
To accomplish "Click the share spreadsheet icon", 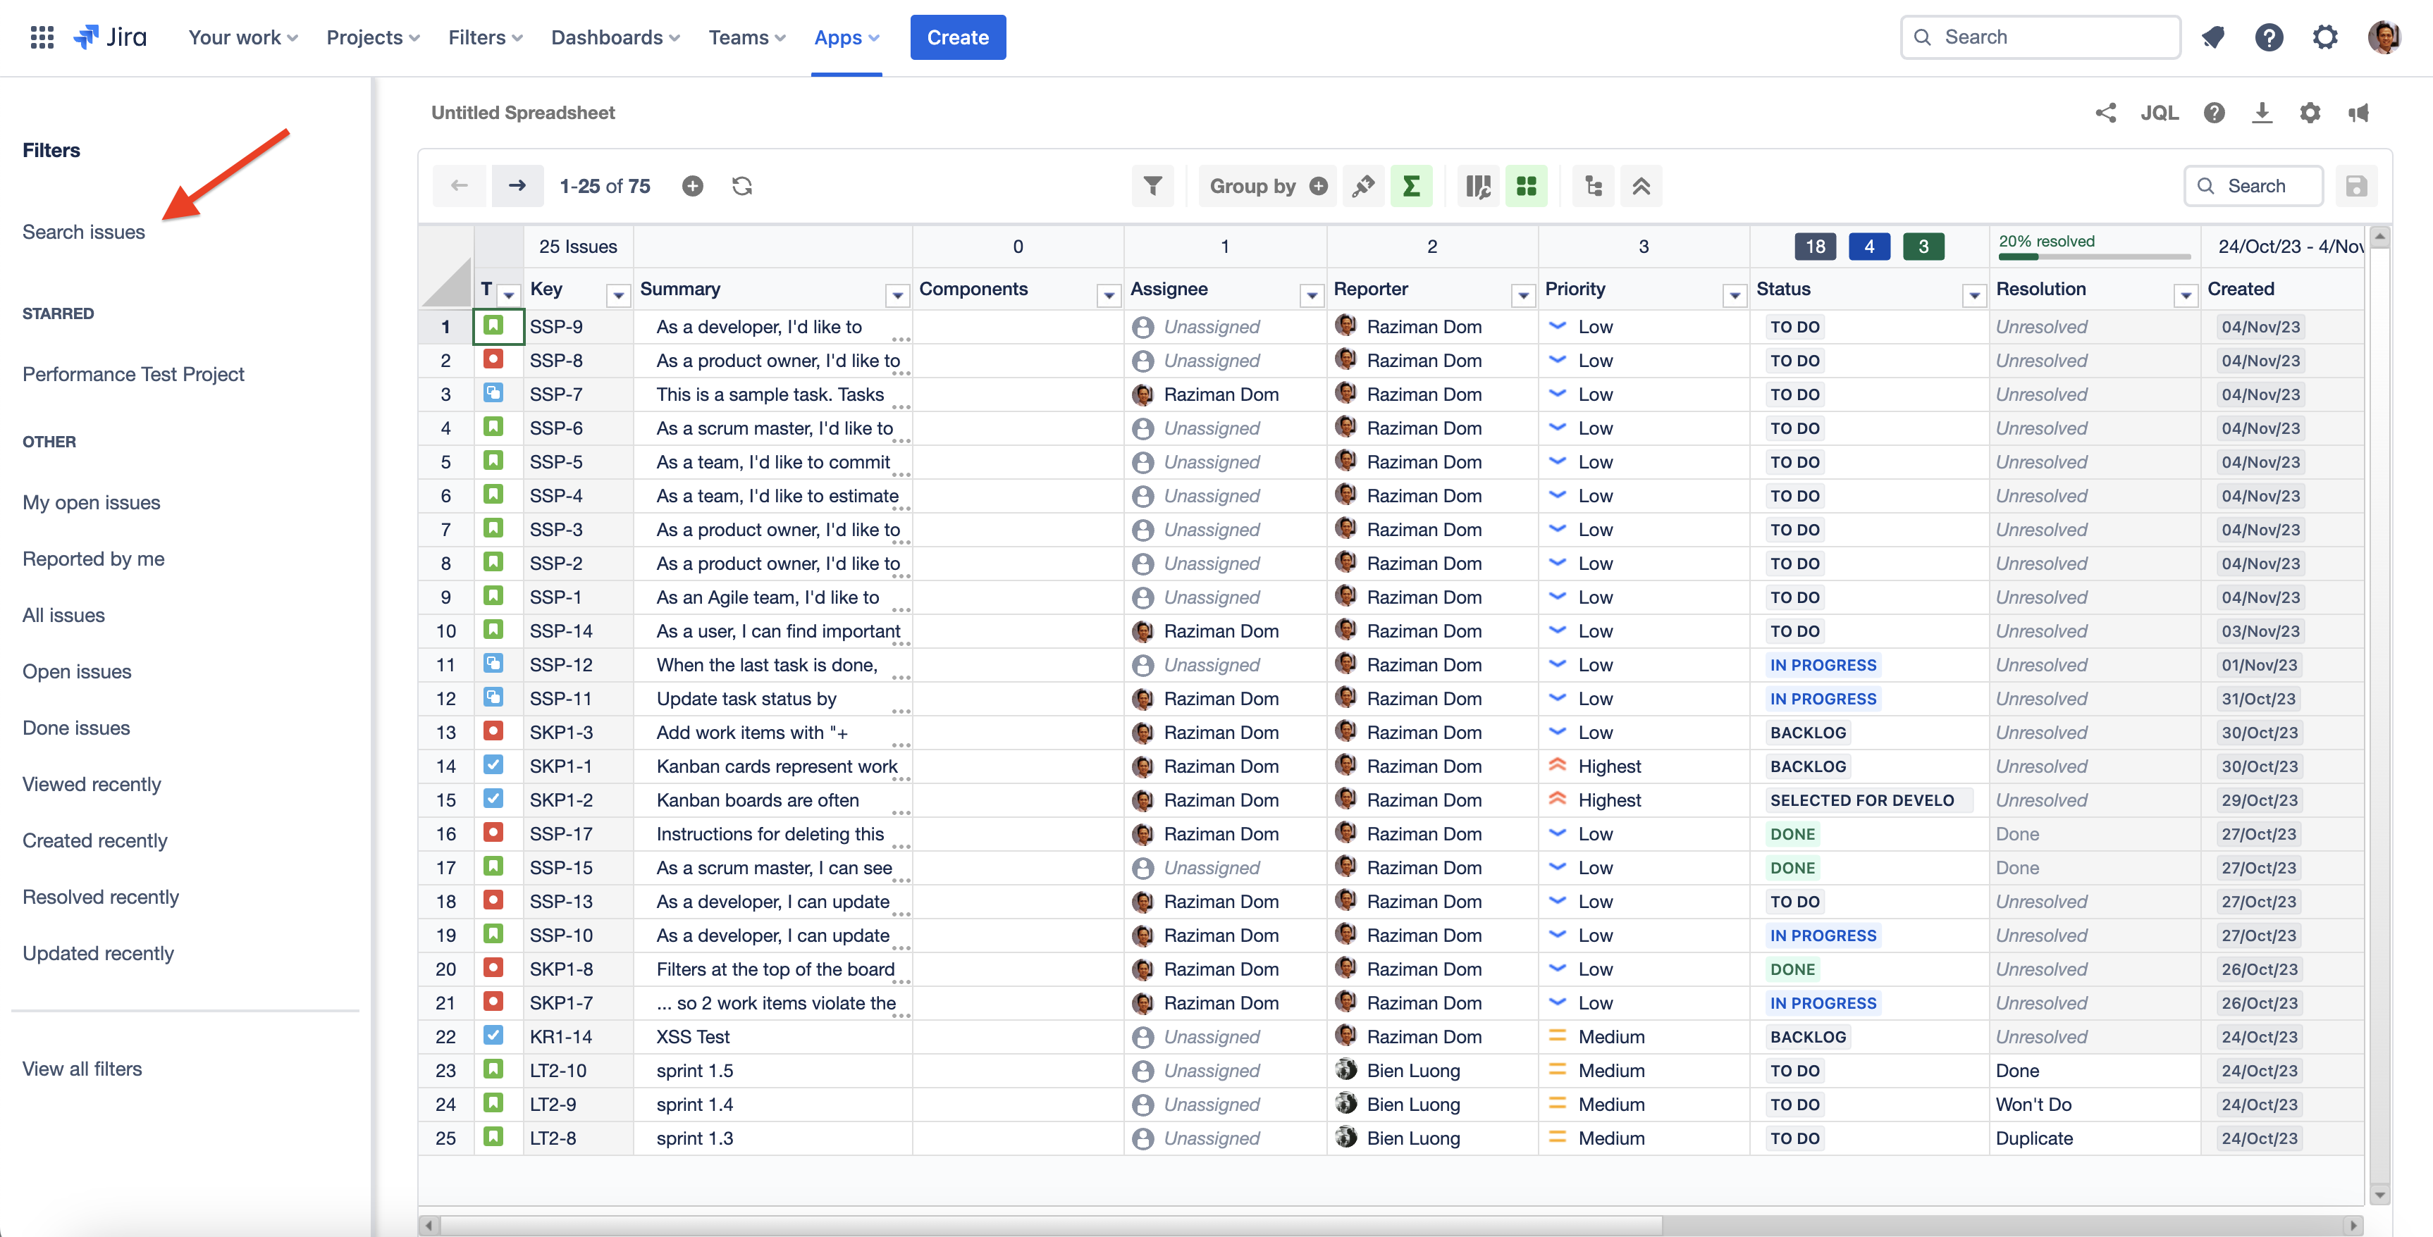I will tap(2105, 113).
